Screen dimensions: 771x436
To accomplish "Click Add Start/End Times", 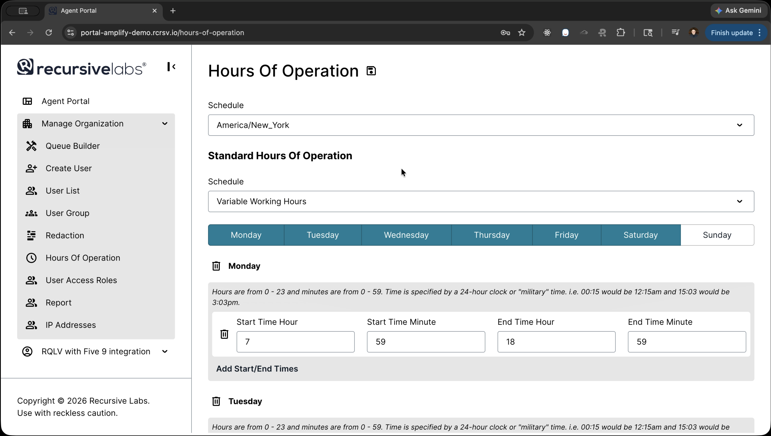I will 257,368.
